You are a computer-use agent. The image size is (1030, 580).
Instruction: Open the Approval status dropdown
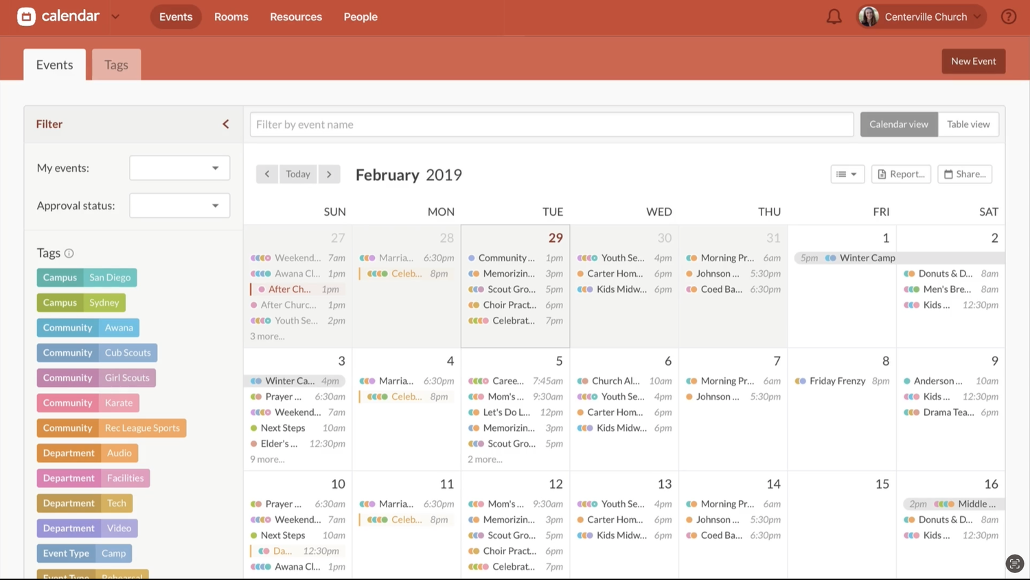pos(179,205)
